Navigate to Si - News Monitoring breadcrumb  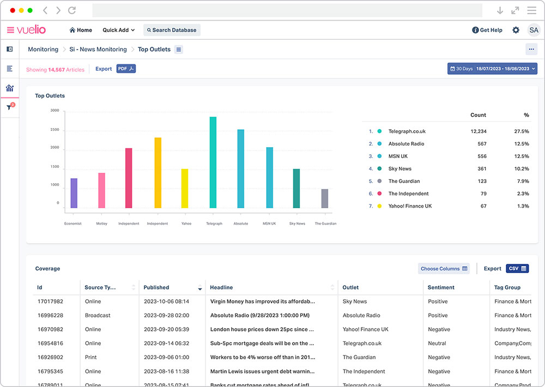(98, 50)
